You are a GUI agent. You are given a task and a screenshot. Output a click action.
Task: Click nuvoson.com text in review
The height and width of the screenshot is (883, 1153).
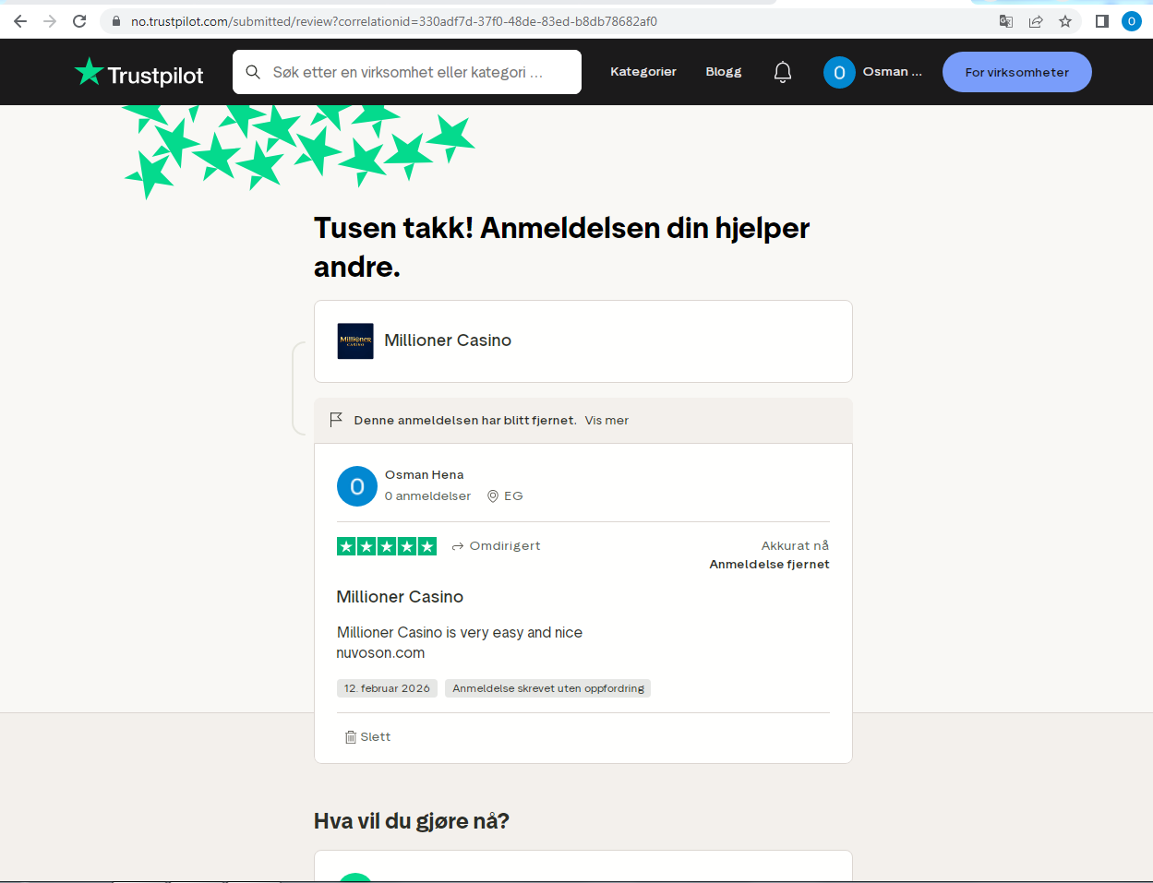[380, 653]
